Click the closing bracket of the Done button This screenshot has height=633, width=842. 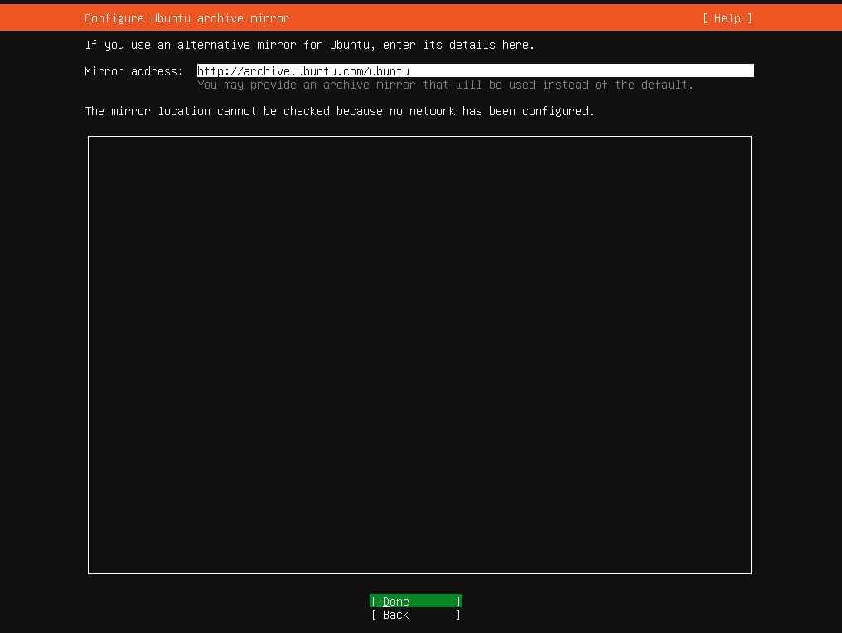[458, 602]
